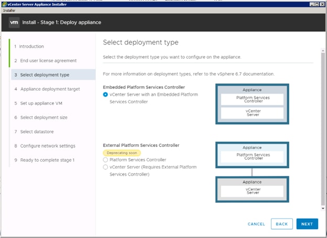This screenshot has width=327, height=238.
Task: Click 'Install - Stage 1: Deploy appliance' title
Action: click(x=62, y=23)
